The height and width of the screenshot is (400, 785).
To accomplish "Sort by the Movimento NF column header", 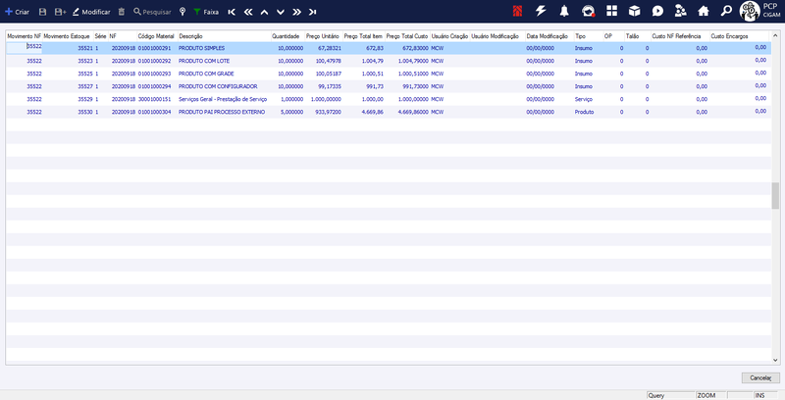I will point(24,36).
